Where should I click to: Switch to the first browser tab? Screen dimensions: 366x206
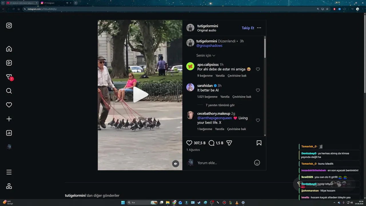click(x=22, y=3)
